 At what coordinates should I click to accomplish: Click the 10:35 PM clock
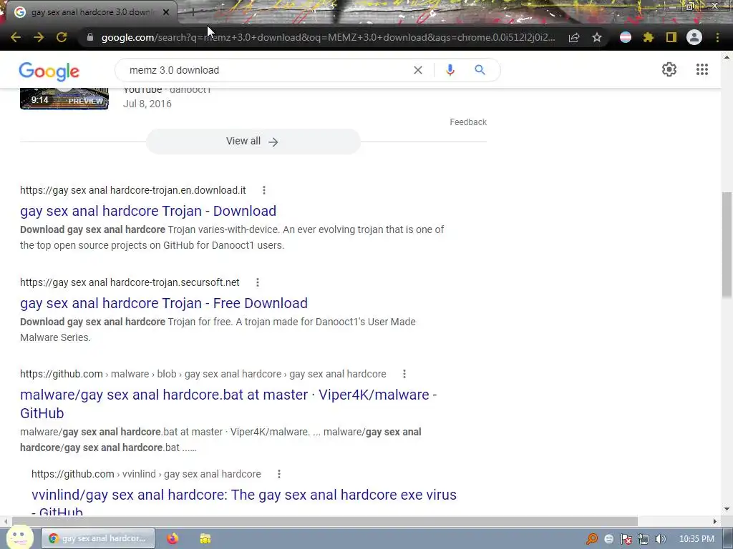696,539
